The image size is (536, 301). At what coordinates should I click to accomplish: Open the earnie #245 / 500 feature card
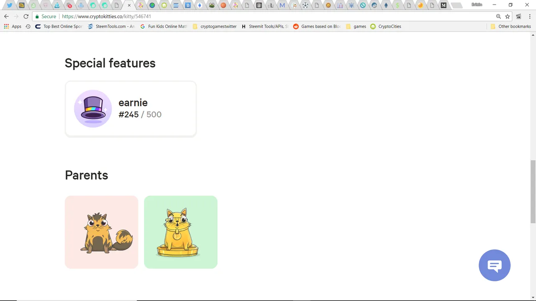[131, 109]
